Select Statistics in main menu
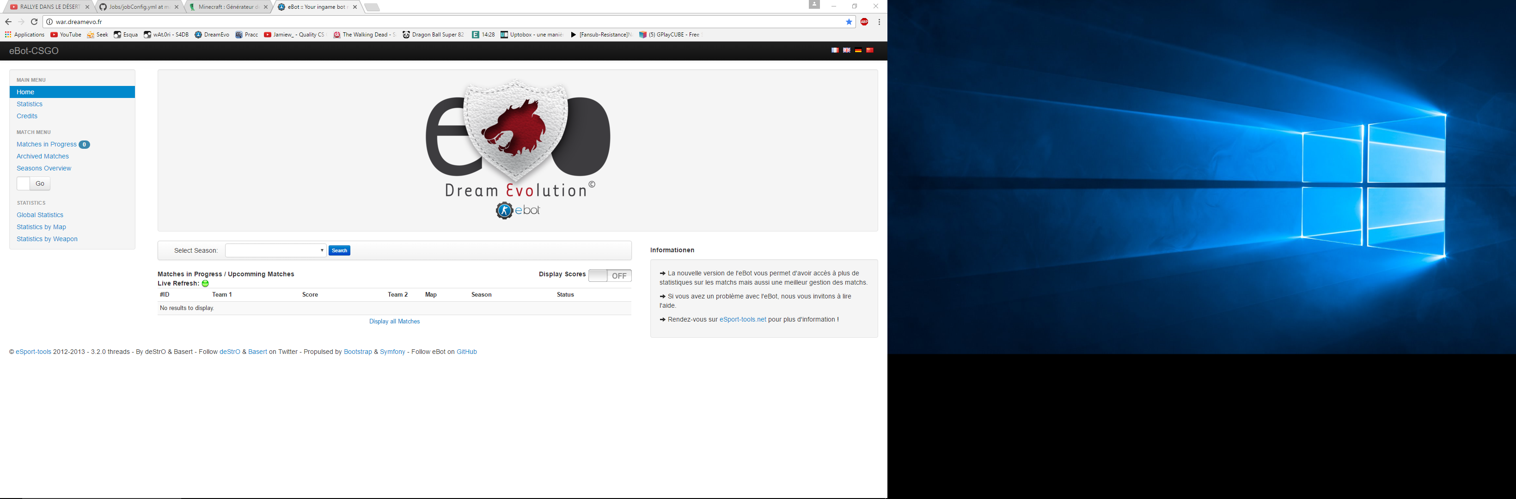 [30, 104]
